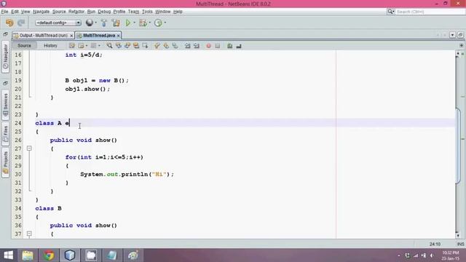466x262 pixels.
Task: Click the Find Selection magnifier icon
Action: [x=109, y=46]
